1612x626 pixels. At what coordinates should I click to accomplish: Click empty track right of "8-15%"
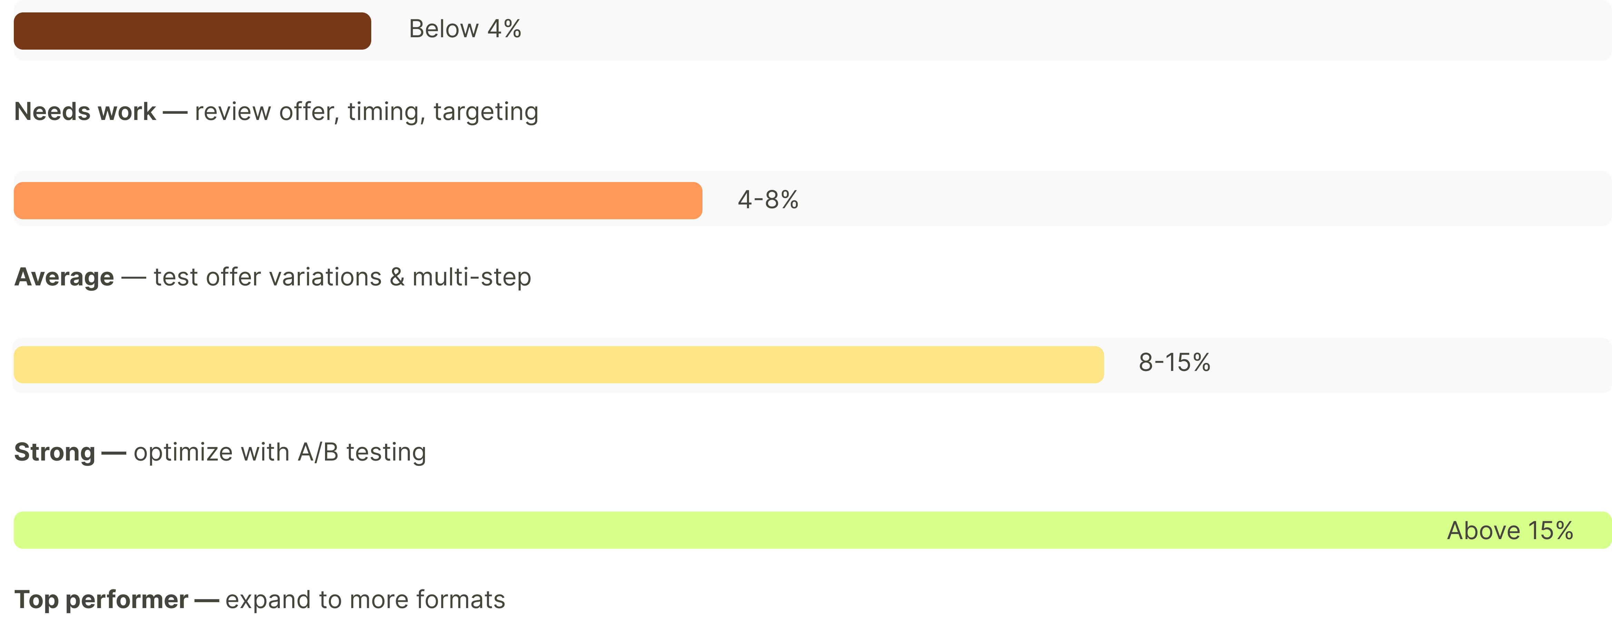(1408, 365)
